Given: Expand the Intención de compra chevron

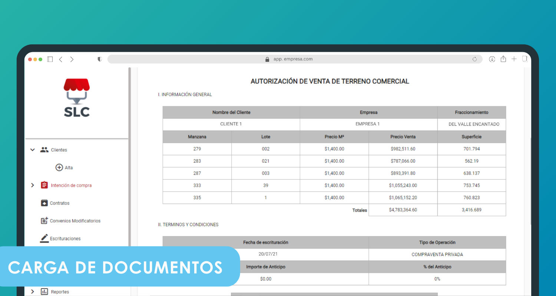Looking at the screenshot, I should (33, 185).
